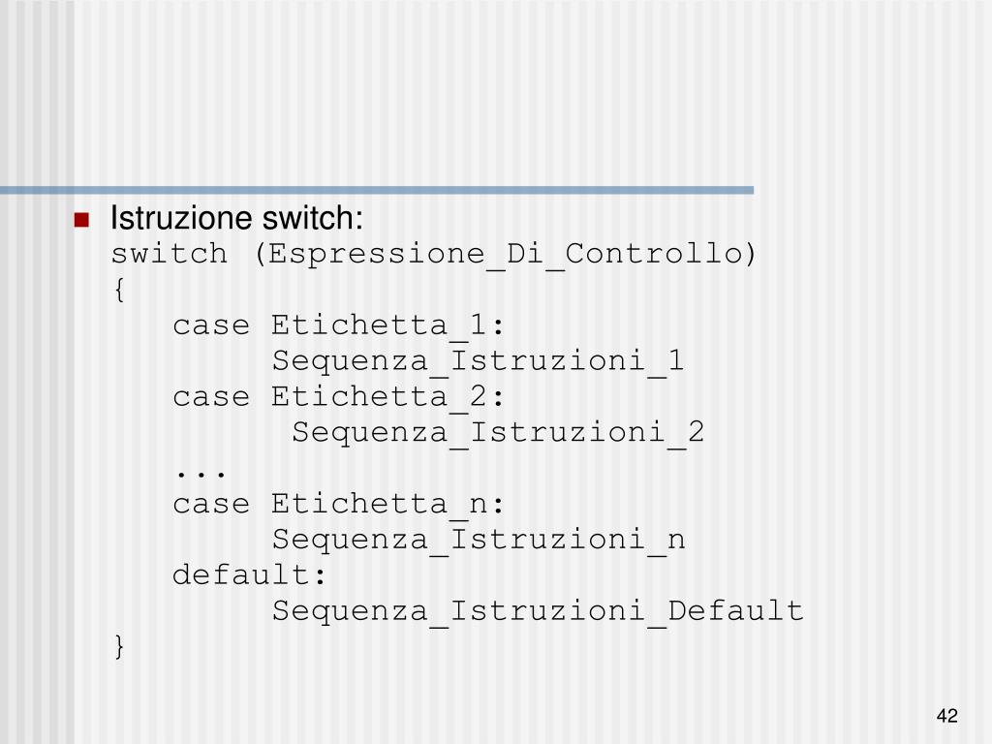
Task: Click the opening curly brace
Action: click(x=119, y=290)
